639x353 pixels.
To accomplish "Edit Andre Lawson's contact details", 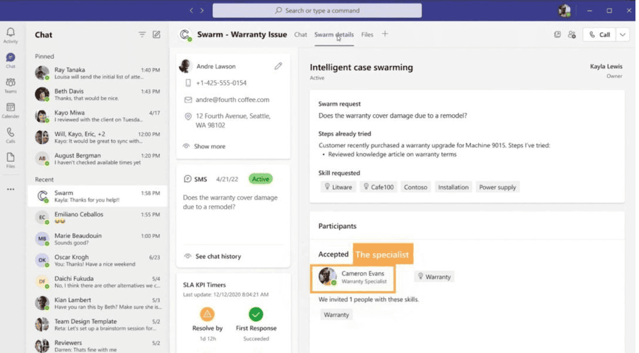I will click(x=278, y=66).
